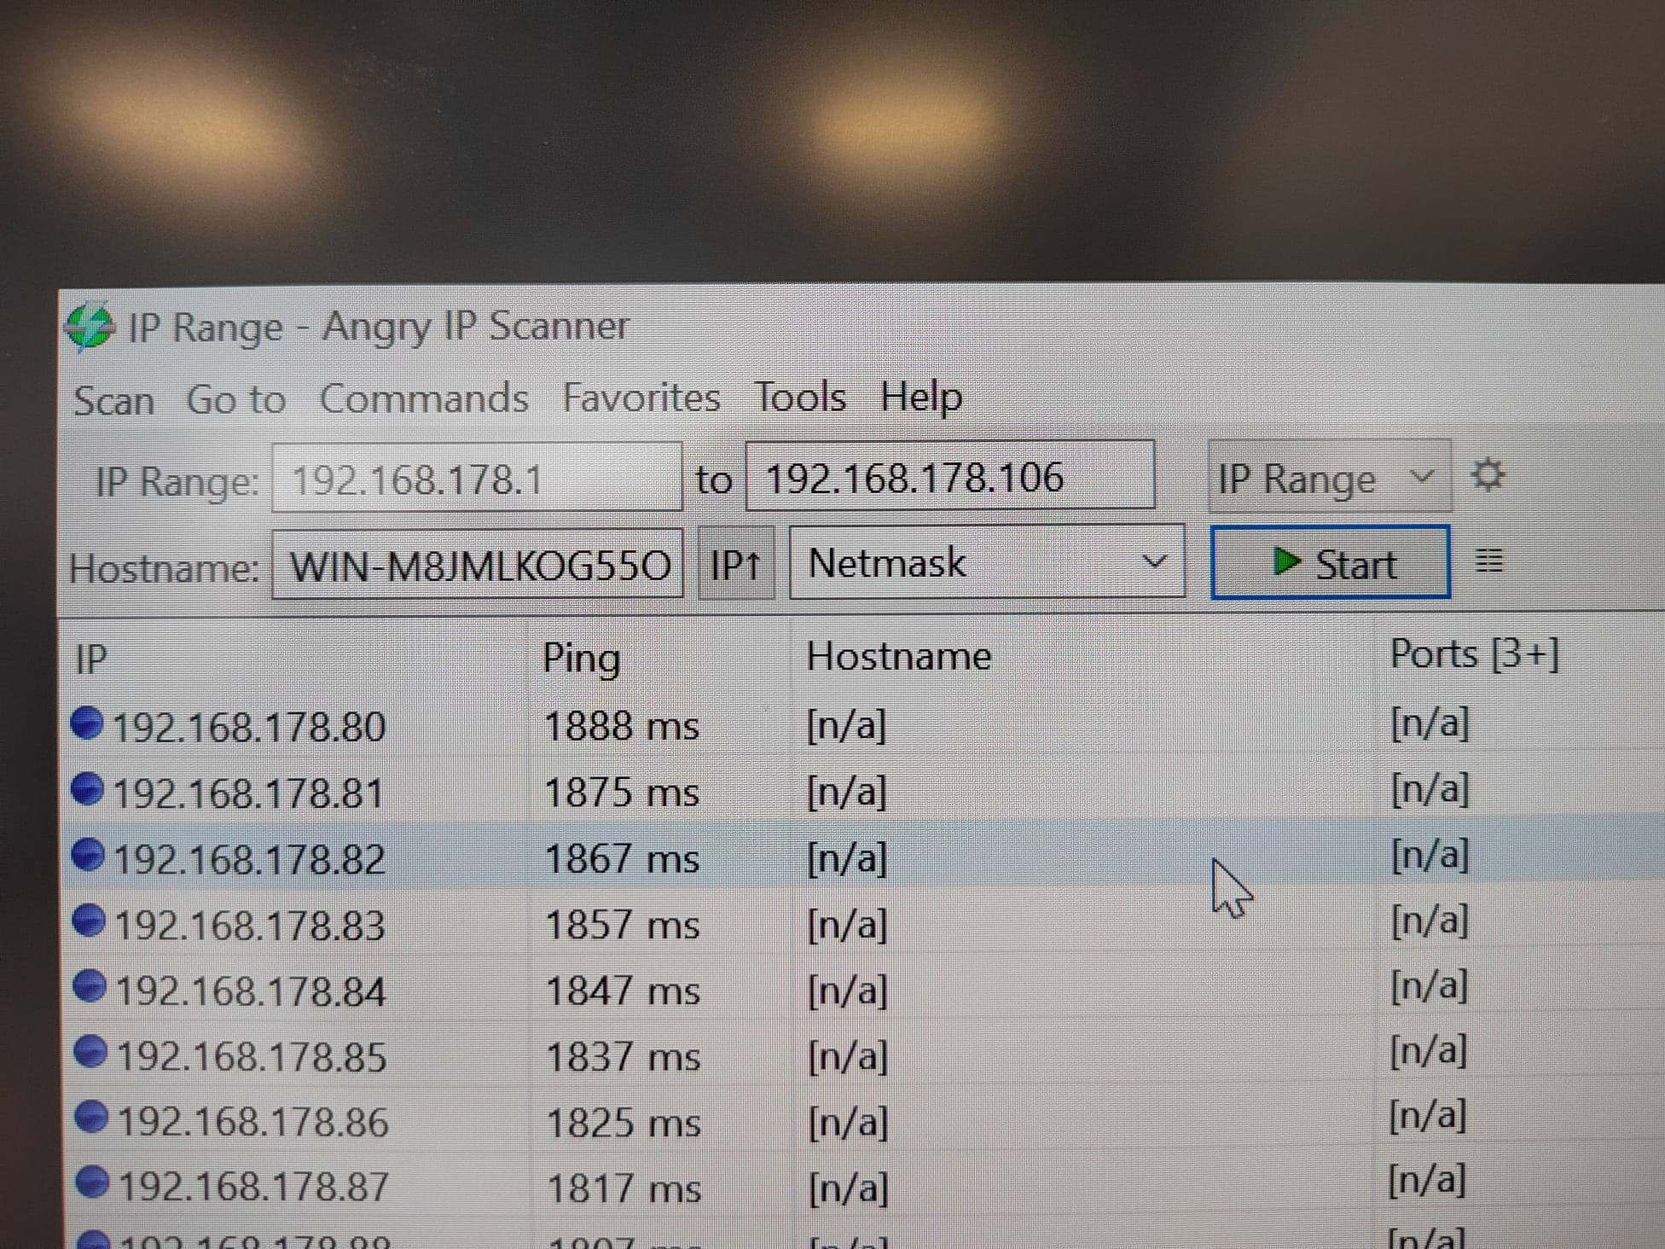The height and width of the screenshot is (1249, 1665).
Task: Click the end IP field 192.168.178.106
Action: 949,477
